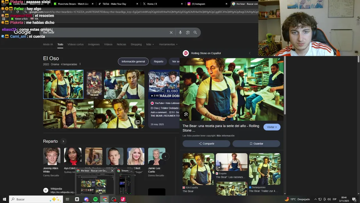Close the 'the bear' window preview thumbnail
360x203 pixels.
coord(112,171)
